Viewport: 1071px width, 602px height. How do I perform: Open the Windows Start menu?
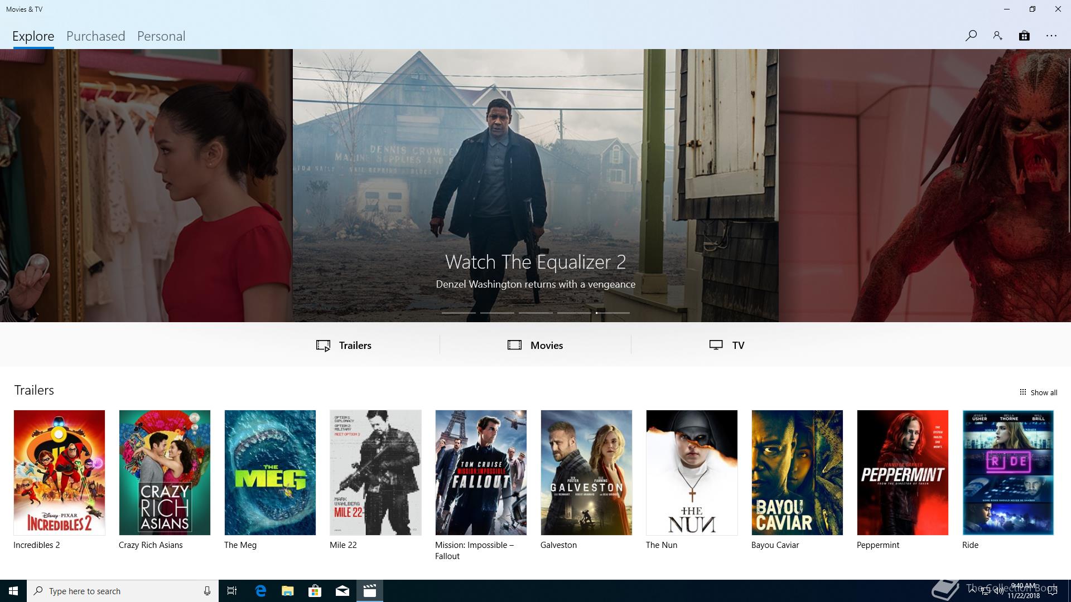(13, 591)
